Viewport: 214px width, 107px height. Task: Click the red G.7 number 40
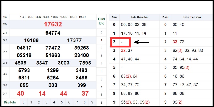point(20,94)
